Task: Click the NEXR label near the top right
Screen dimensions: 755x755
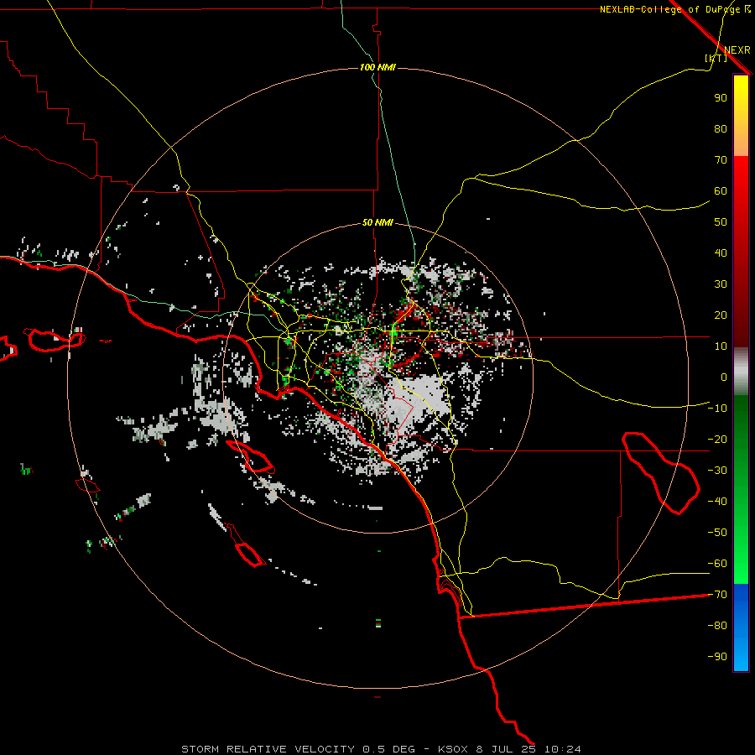Action: pos(737,50)
